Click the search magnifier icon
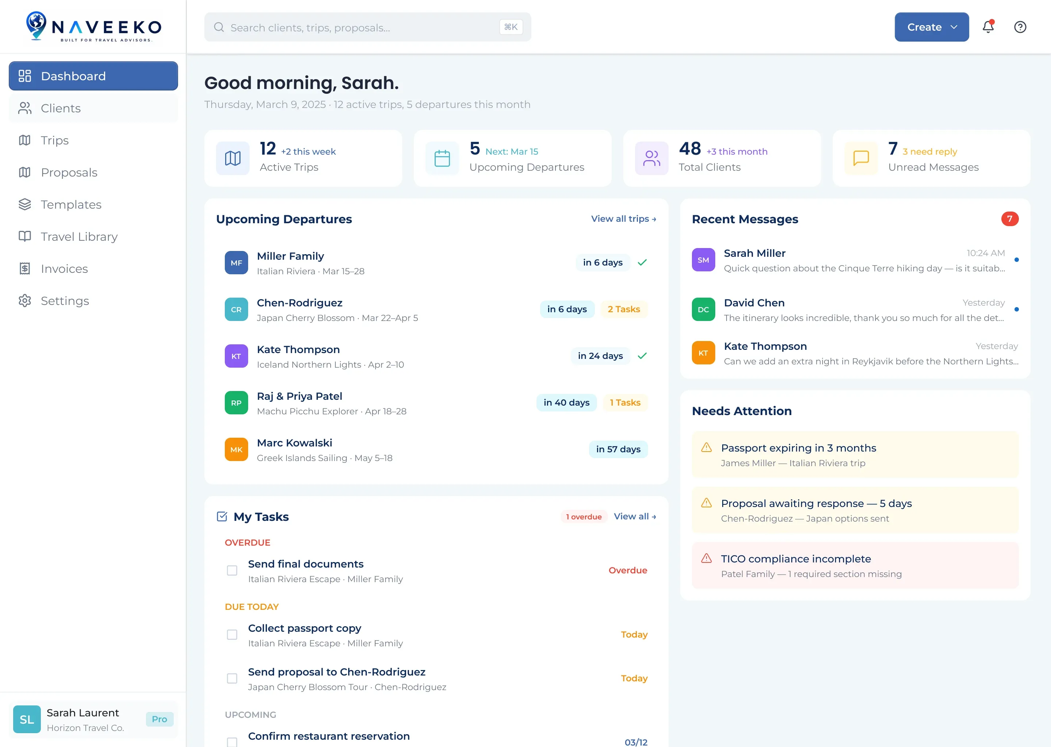1051x747 pixels. point(219,27)
